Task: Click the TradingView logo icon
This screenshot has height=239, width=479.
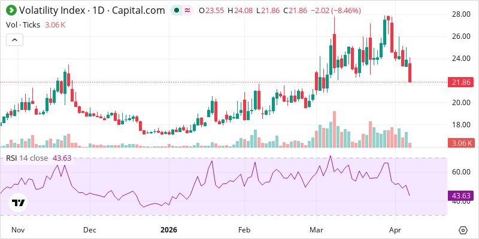Action: click(18, 203)
